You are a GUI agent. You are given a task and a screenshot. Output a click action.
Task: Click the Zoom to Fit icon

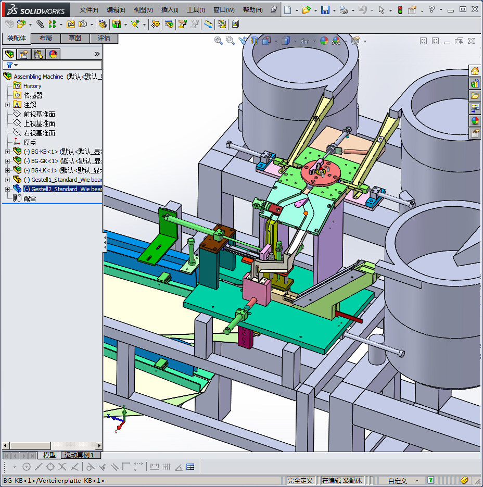pyautogui.click(x=219, y=41)
